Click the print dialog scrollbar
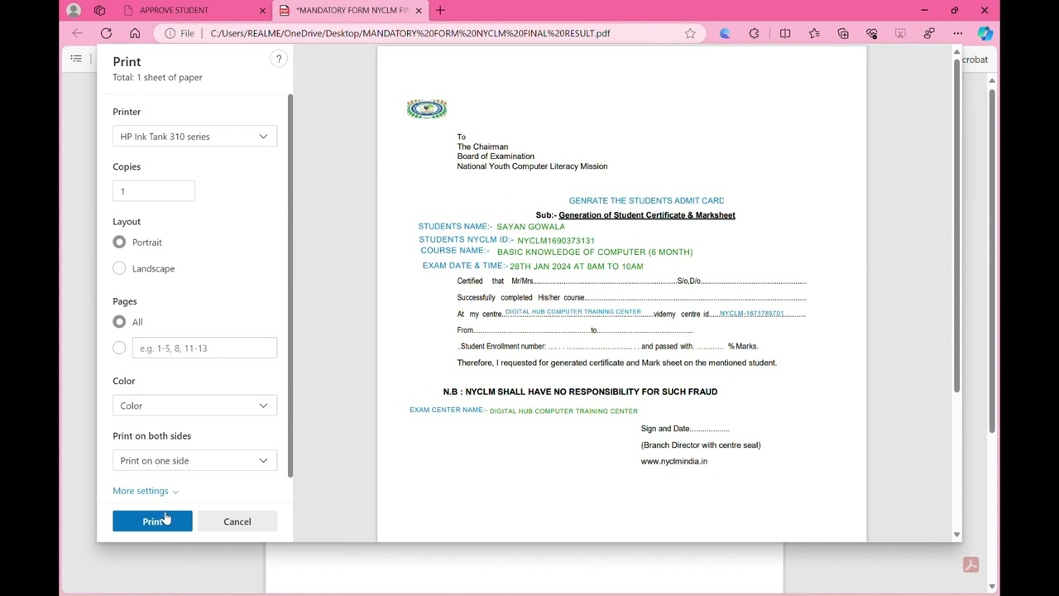1059x596 pixels. click(290, 286)
